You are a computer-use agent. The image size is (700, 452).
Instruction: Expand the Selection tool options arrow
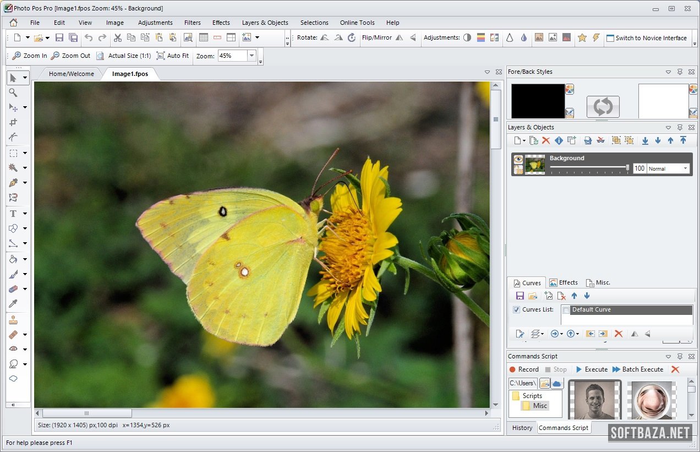(25, 154)
